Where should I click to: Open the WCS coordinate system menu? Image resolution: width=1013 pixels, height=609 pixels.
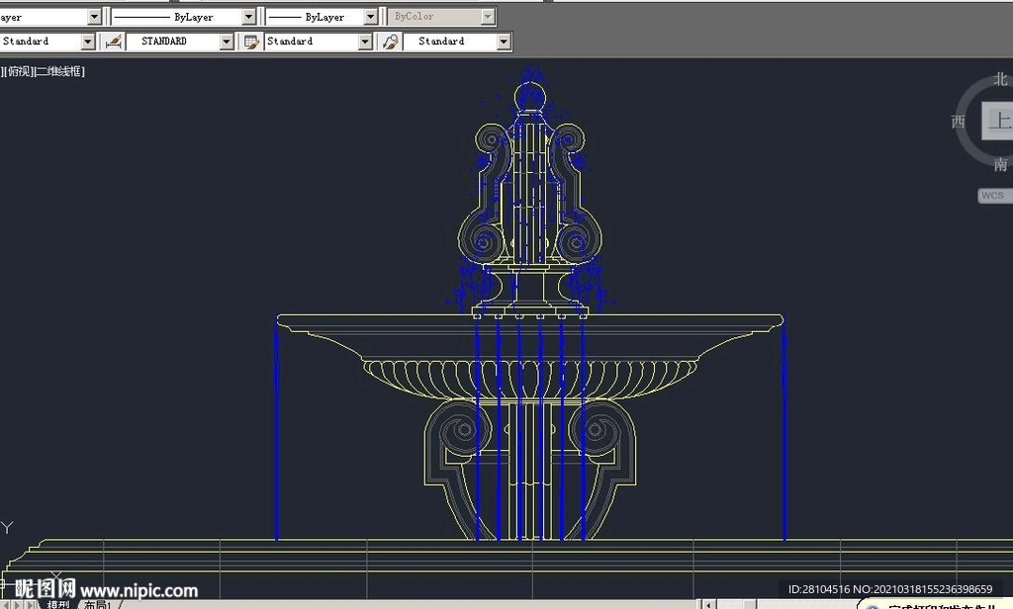995,195
